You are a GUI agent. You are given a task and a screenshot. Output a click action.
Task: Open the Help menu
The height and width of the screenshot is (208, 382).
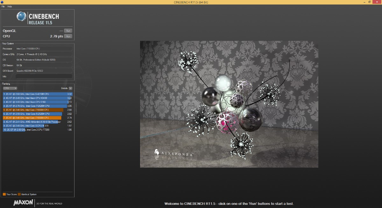pyautogui.click(x=10, y=6)
